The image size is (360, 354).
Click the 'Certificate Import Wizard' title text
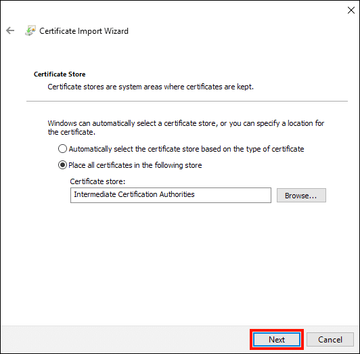coord(84,31)
